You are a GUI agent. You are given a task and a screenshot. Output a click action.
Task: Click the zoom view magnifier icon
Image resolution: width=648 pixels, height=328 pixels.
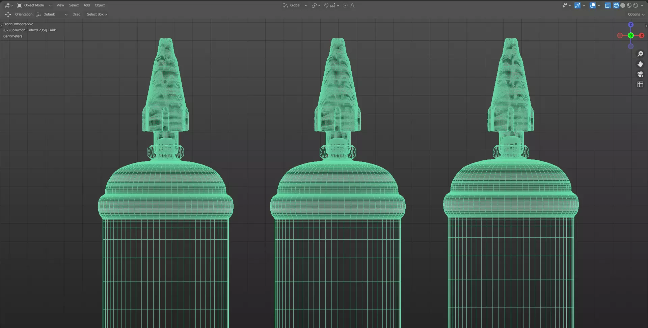pos(640,54)
